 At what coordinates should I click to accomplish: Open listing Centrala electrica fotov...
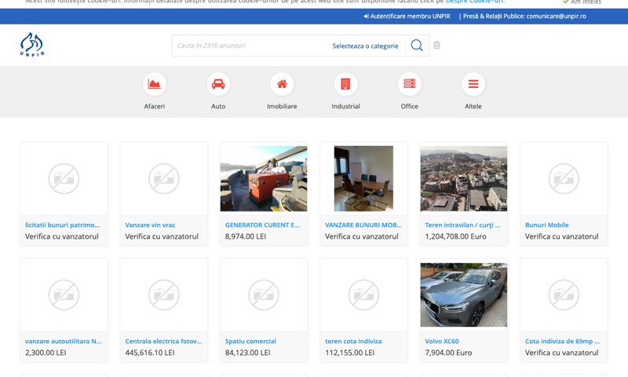click(163, 342)
